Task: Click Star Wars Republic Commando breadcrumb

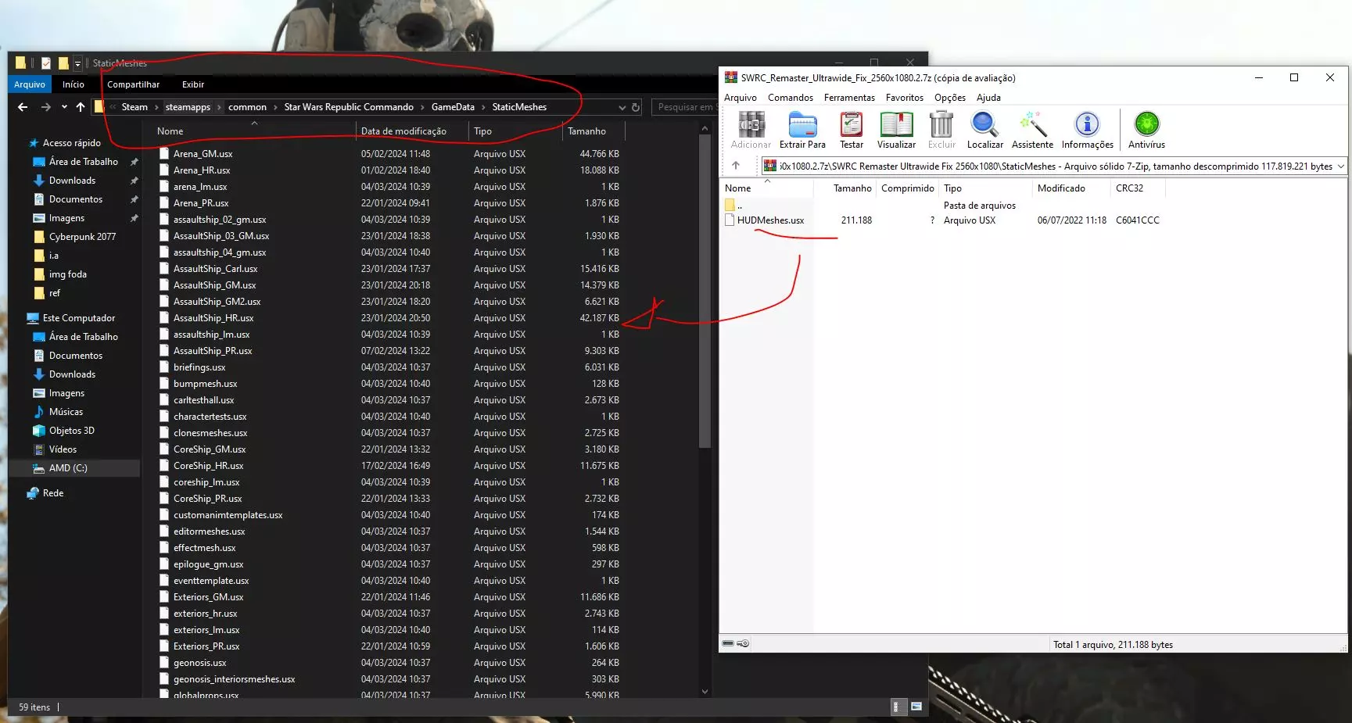Action: coord(349,107)
